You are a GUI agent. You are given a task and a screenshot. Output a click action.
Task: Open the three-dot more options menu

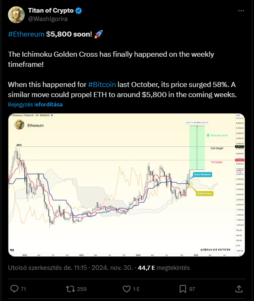pos(241,11)
